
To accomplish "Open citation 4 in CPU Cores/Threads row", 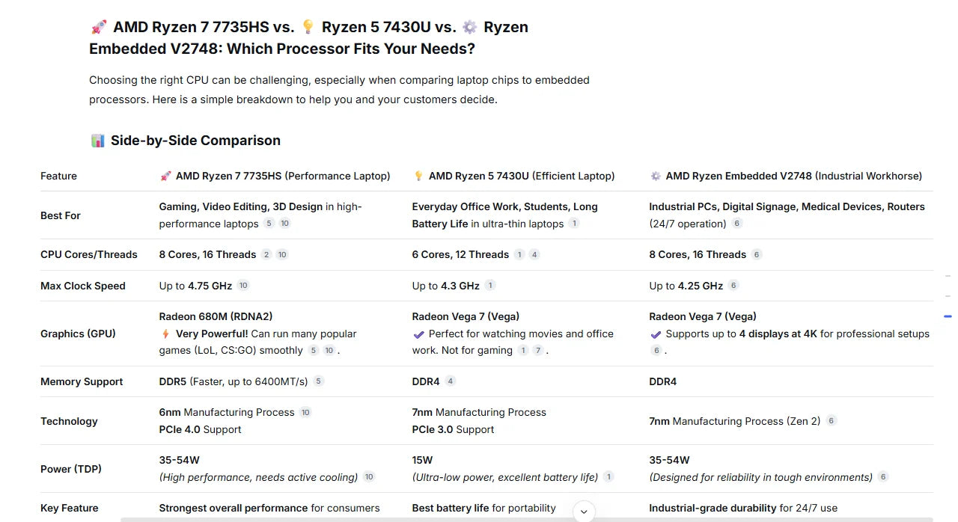I will click(x=534, y=254).
